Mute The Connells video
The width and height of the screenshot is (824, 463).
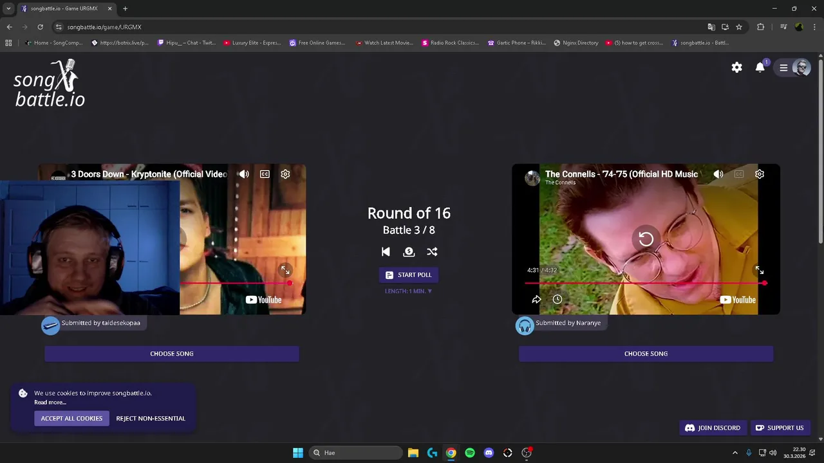click(x=718, y=174)
